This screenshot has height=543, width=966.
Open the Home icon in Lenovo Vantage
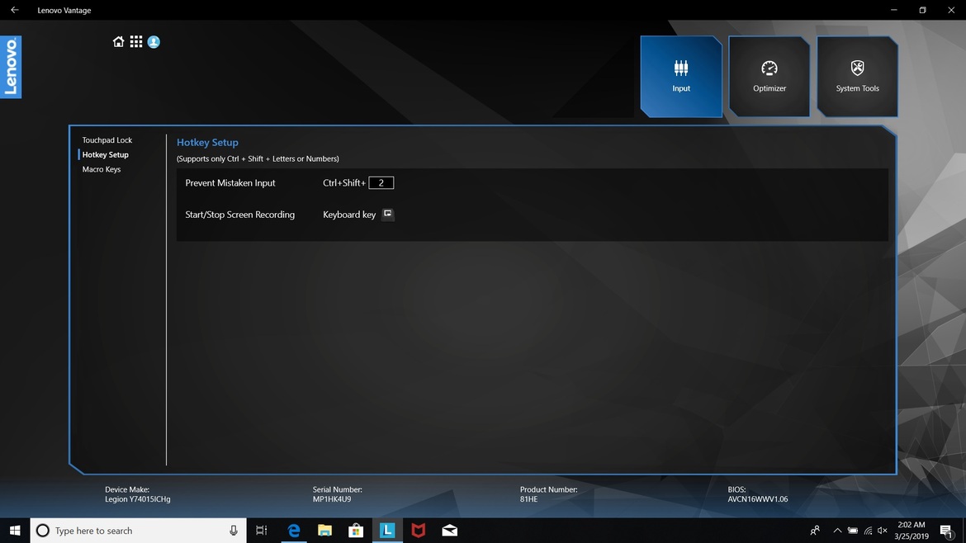point(118,42)
